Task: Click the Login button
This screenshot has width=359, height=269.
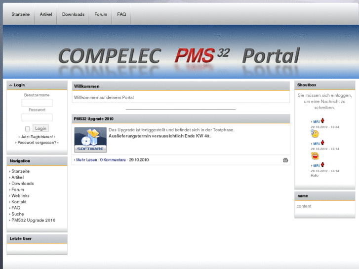Action: pos(41,128)
